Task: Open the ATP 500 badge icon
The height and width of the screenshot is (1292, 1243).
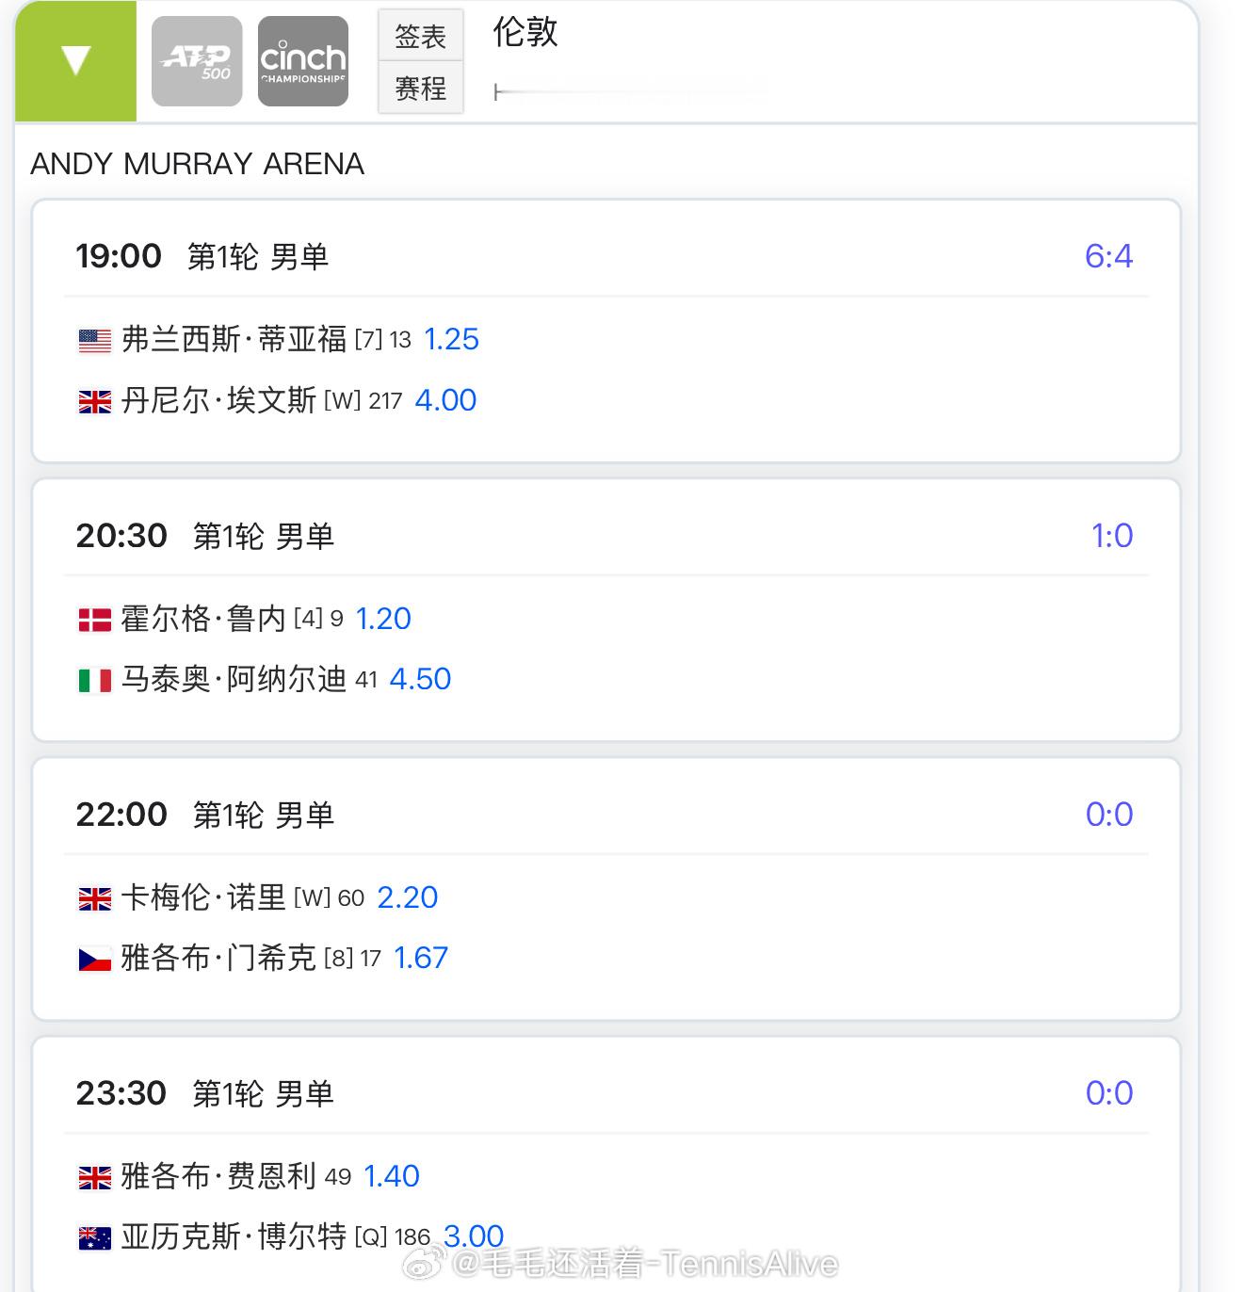Action: (197, 61)
